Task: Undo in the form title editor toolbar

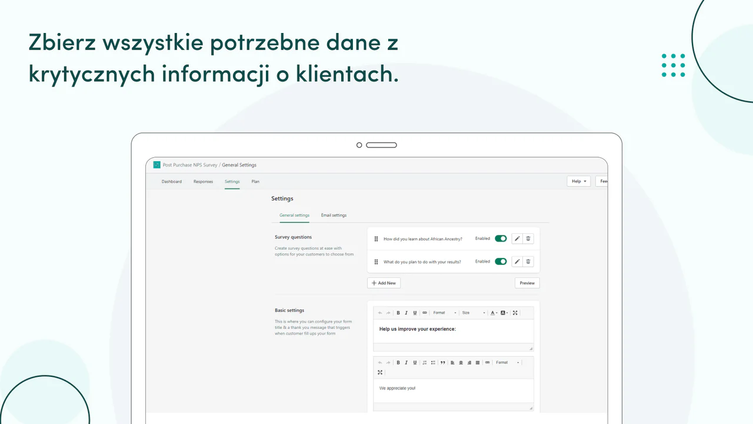Action: [x=380, y=313]
